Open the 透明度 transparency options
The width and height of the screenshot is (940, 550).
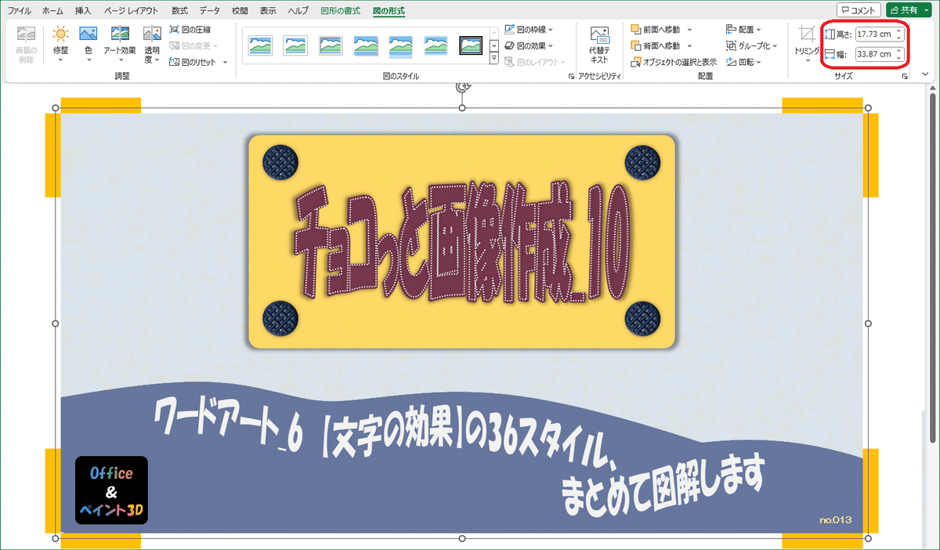tap(152, 45)
